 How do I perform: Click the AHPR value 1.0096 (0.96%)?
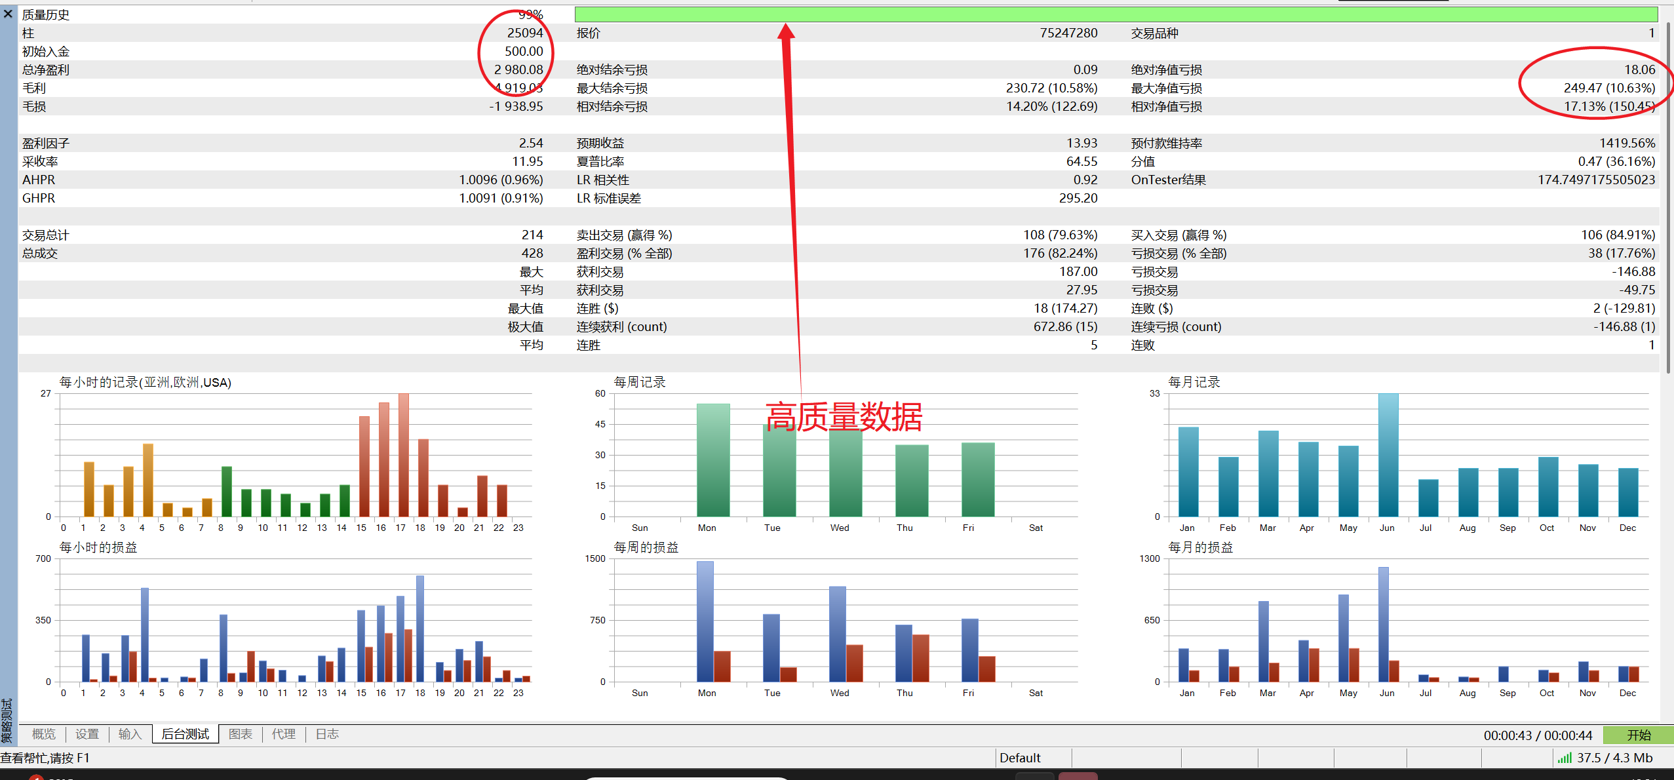click(501, 180)
